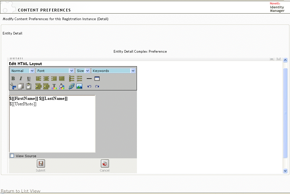Screen dimensions: 290x194
Task: Choose a text color
Action: coord(54,86)
